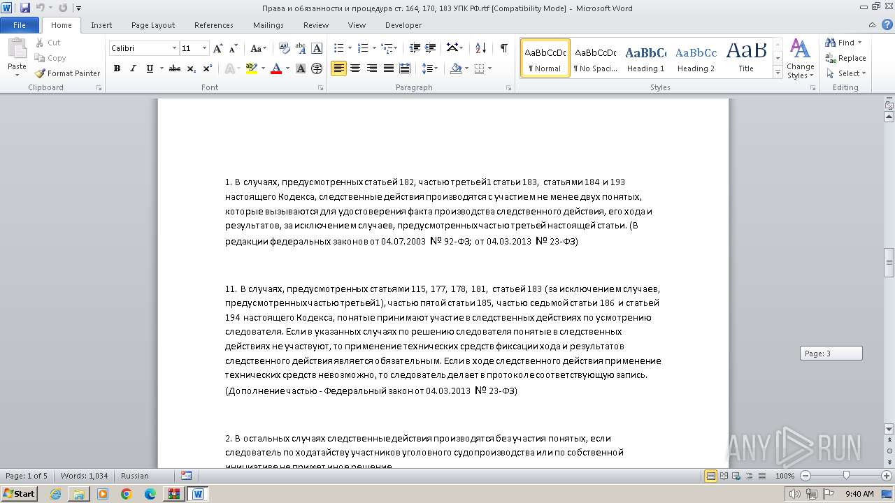Image resolution: width=895 pixels, height=503 pixels.
Task: Apply the No Spacing style
Action: [595, 58]
